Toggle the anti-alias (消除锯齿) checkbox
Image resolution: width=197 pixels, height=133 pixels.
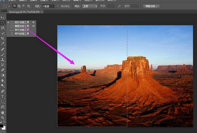coord(58,6)
